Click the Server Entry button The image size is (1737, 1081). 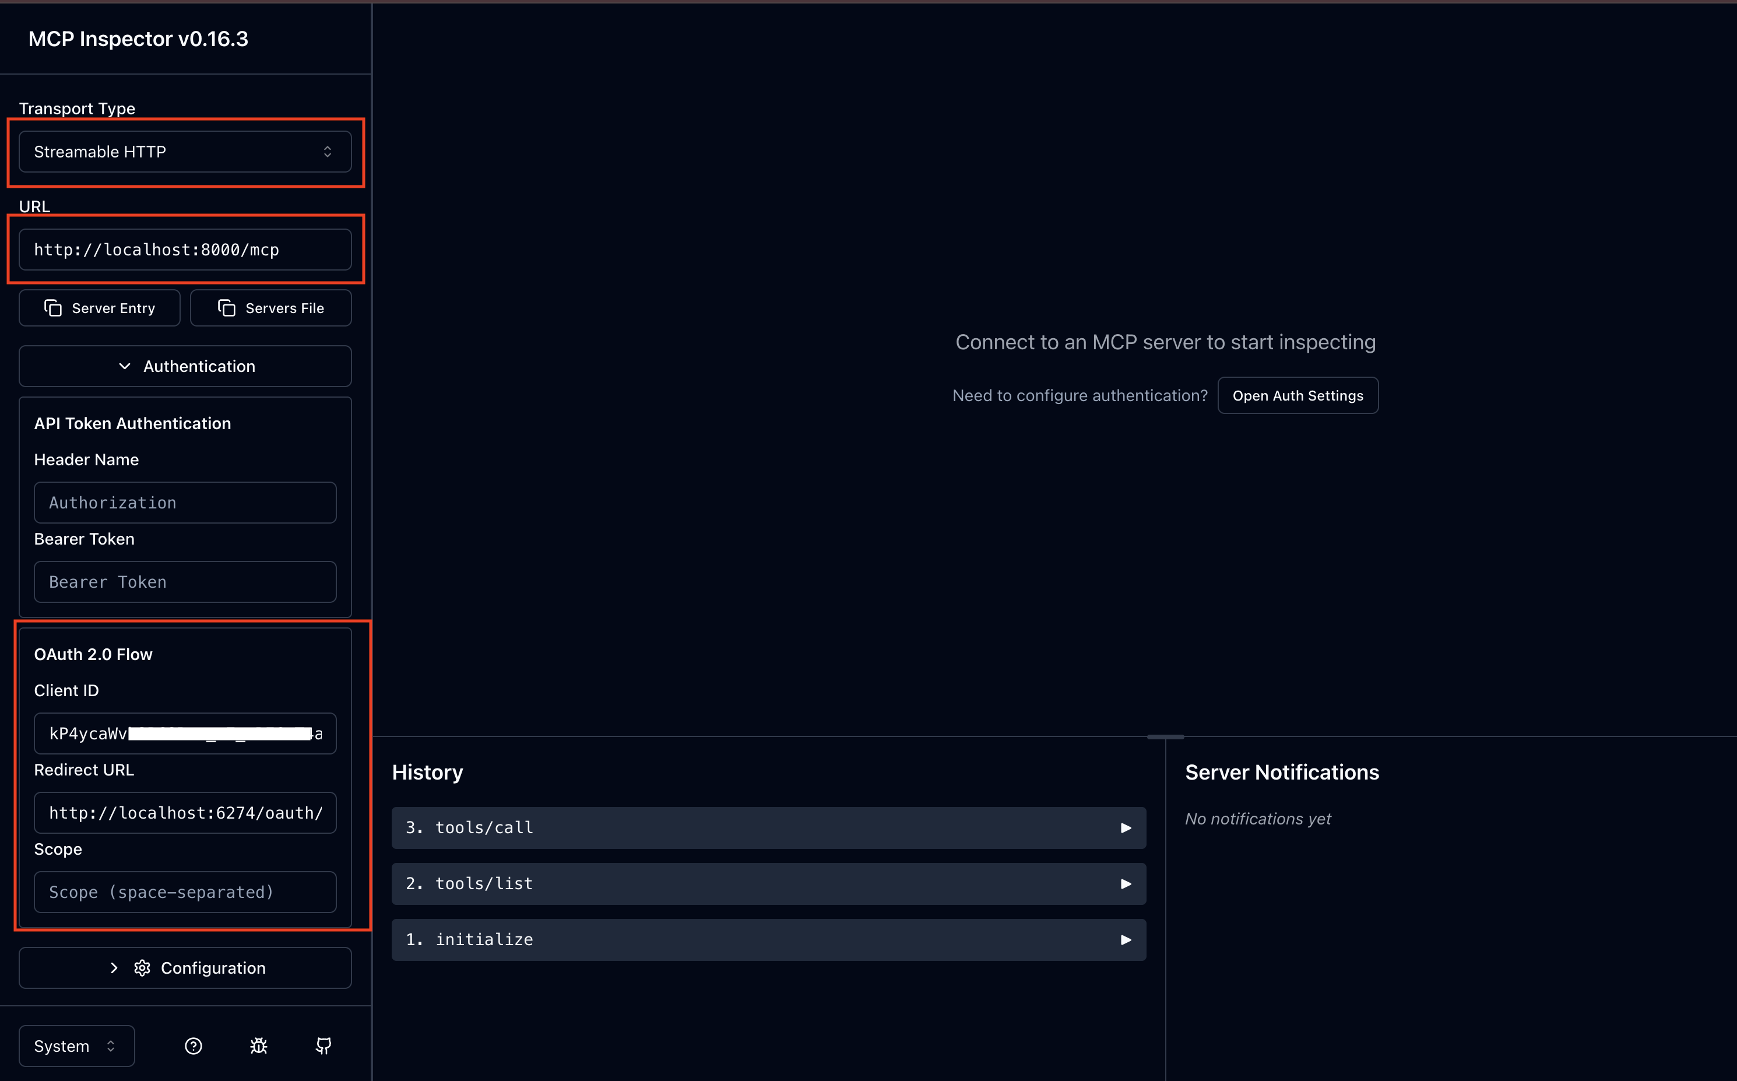99,307
